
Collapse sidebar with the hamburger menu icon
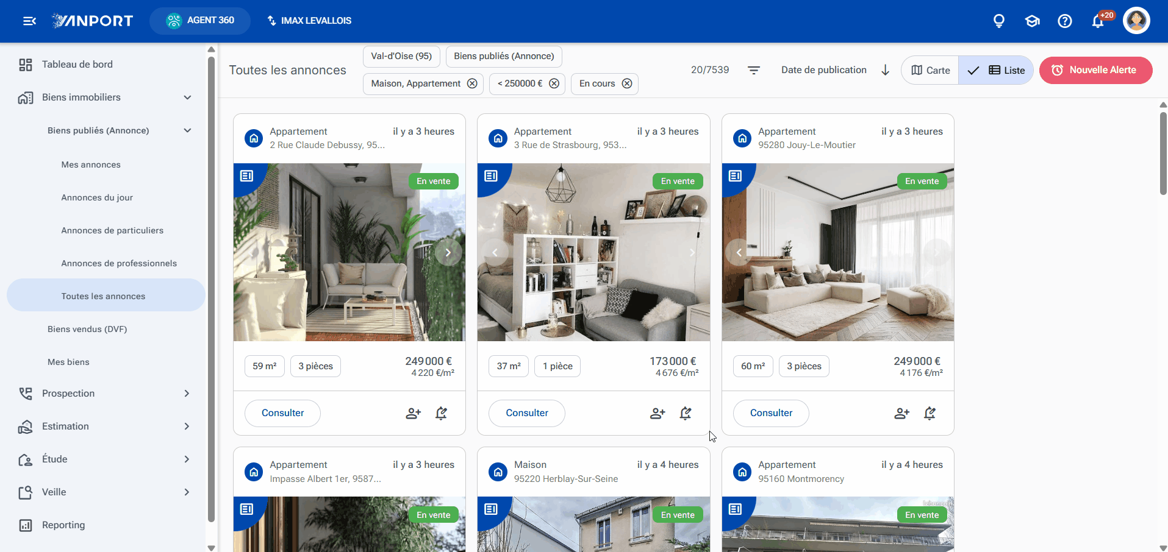(29, 21)
